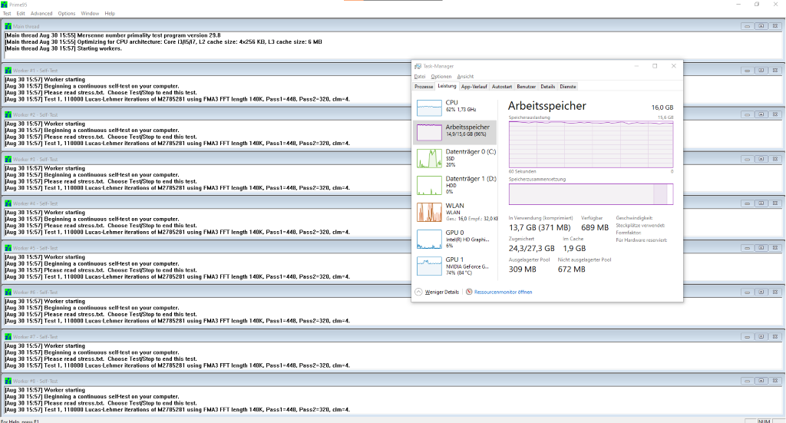Image resolution: width=786 pixels, height=423 pixels.
Task: Open Datei menu in Task-Manager
Action: pos(420,77)
